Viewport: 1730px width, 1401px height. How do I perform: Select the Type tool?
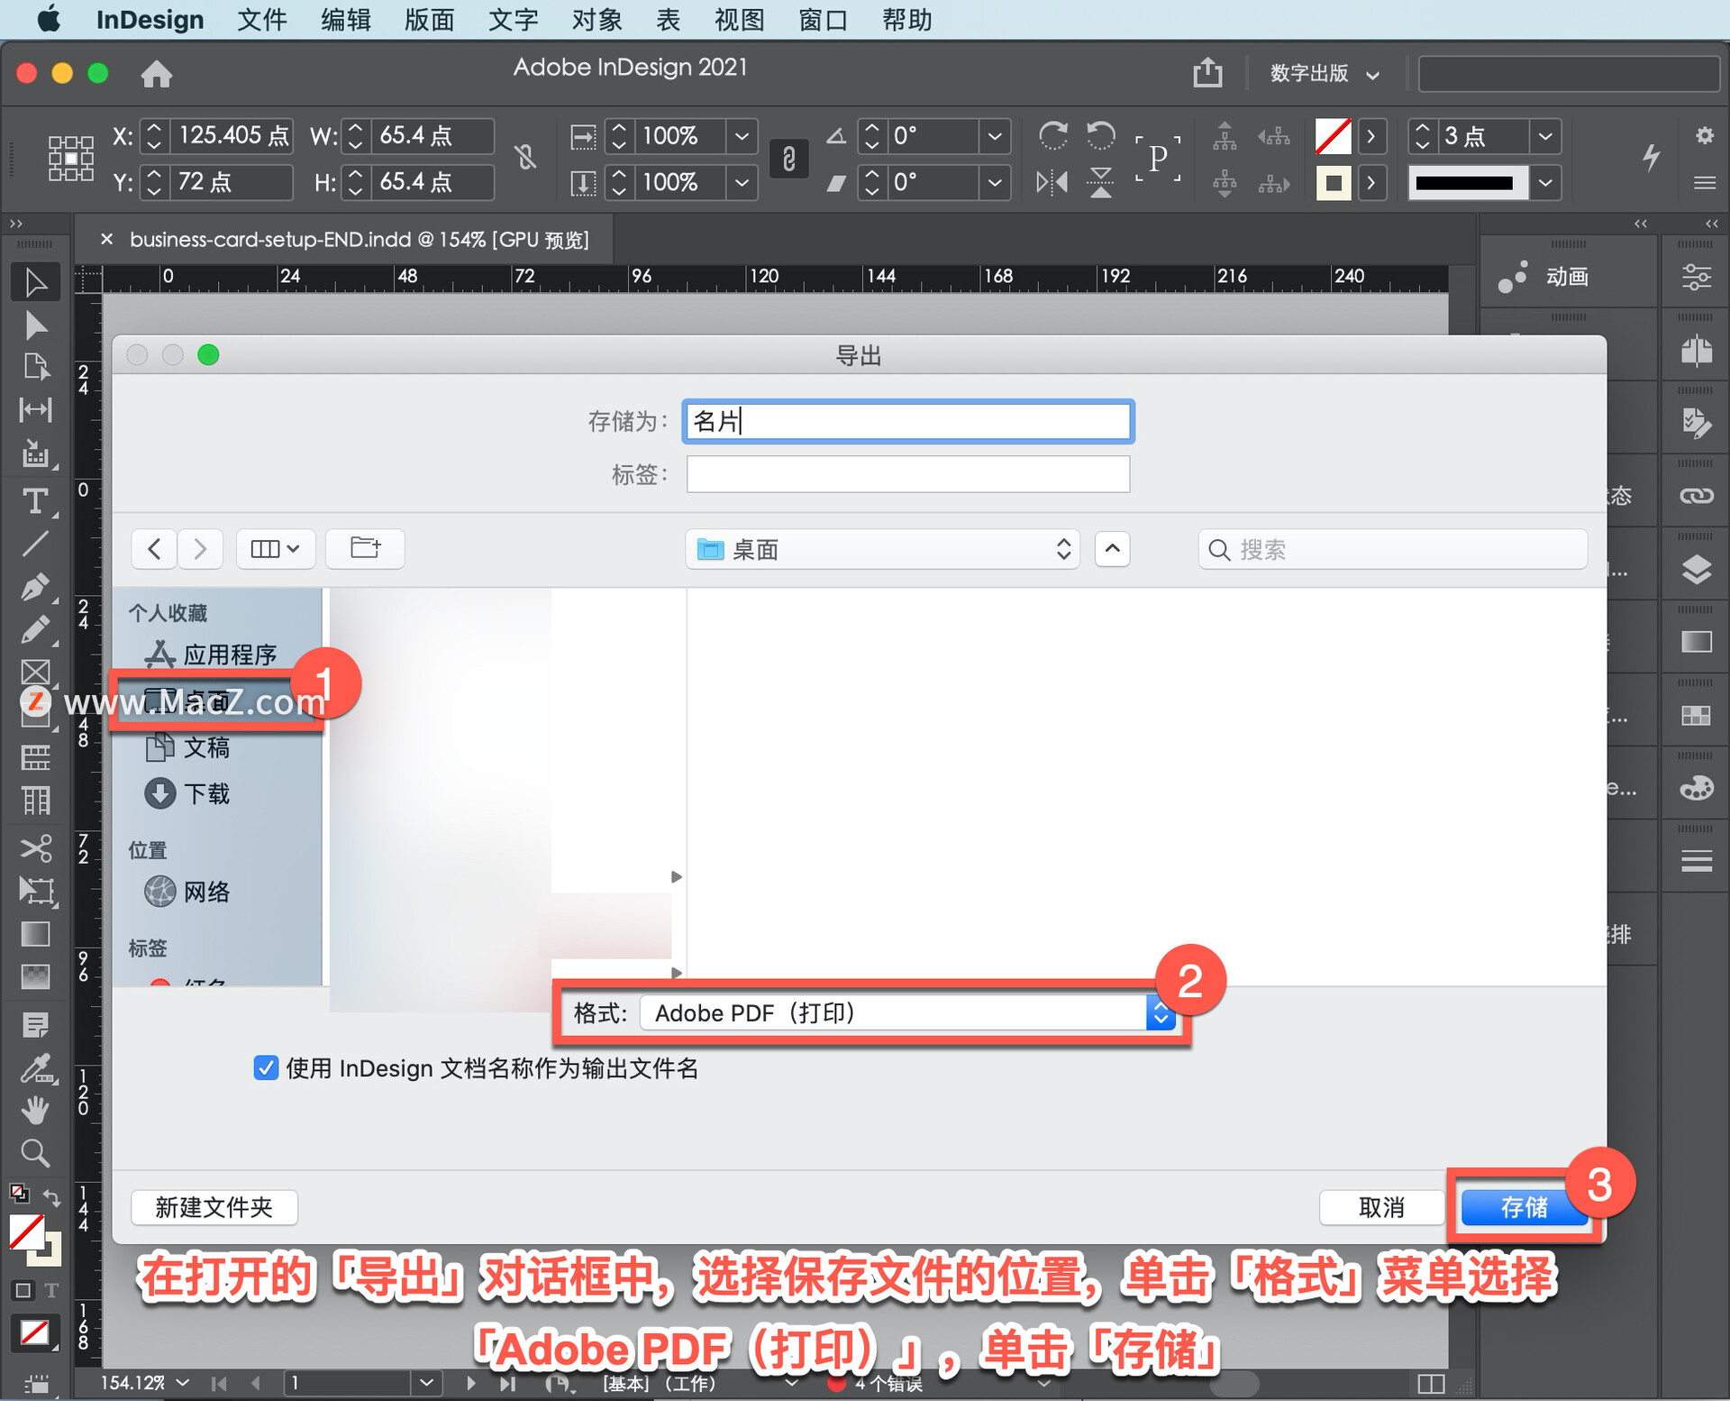(35, 500)
